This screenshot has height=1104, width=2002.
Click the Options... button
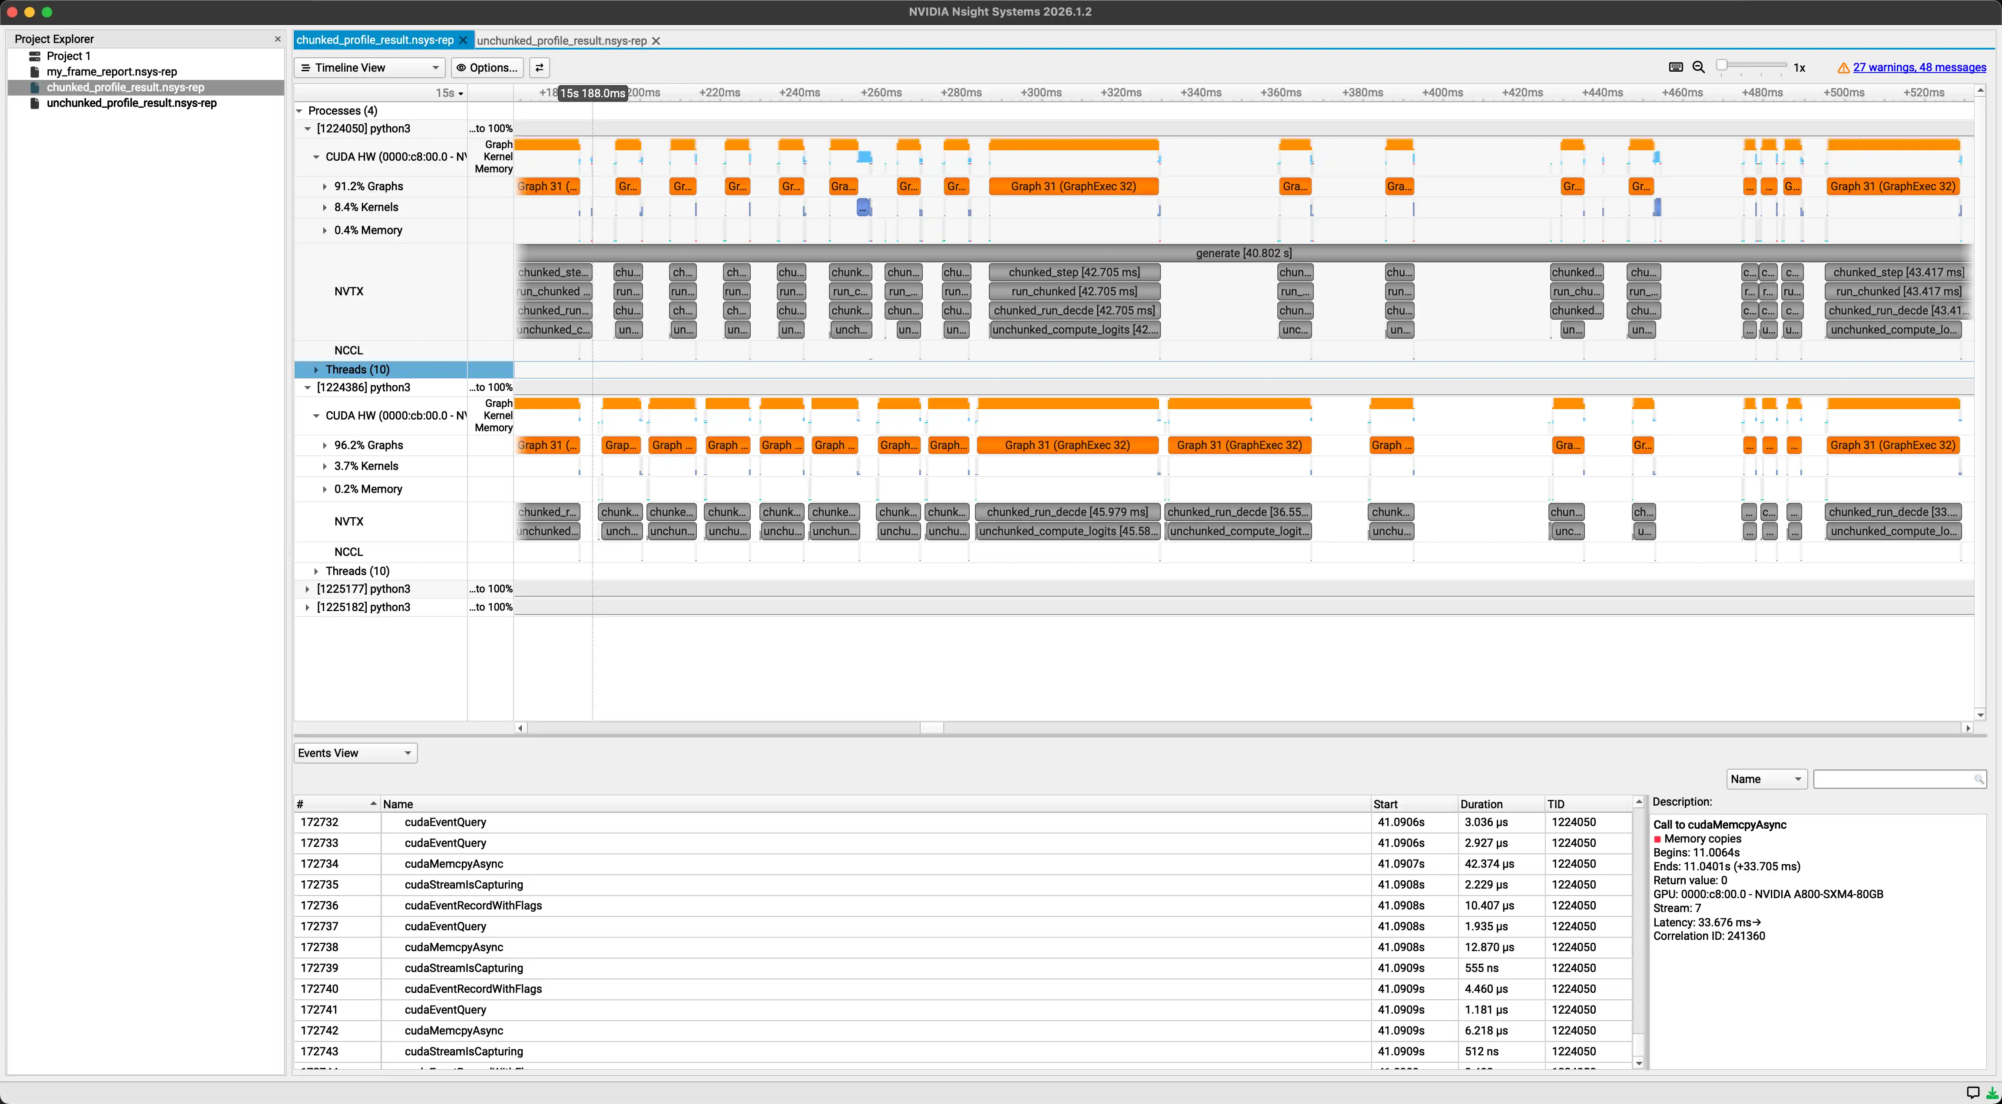coord(487,68)
